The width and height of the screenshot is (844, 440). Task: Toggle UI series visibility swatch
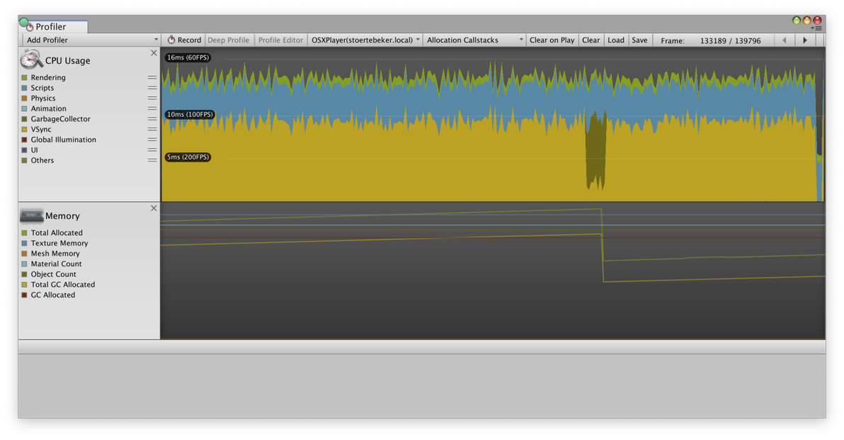point(24,150)
